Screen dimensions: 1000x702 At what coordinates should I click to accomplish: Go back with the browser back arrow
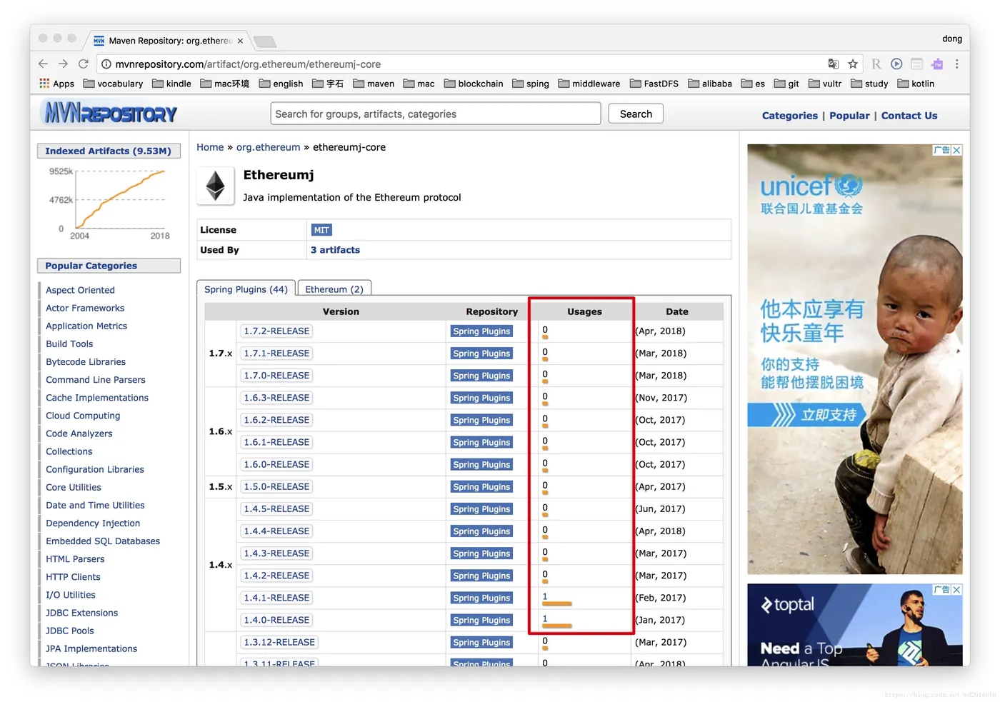(x=43, y=64)
